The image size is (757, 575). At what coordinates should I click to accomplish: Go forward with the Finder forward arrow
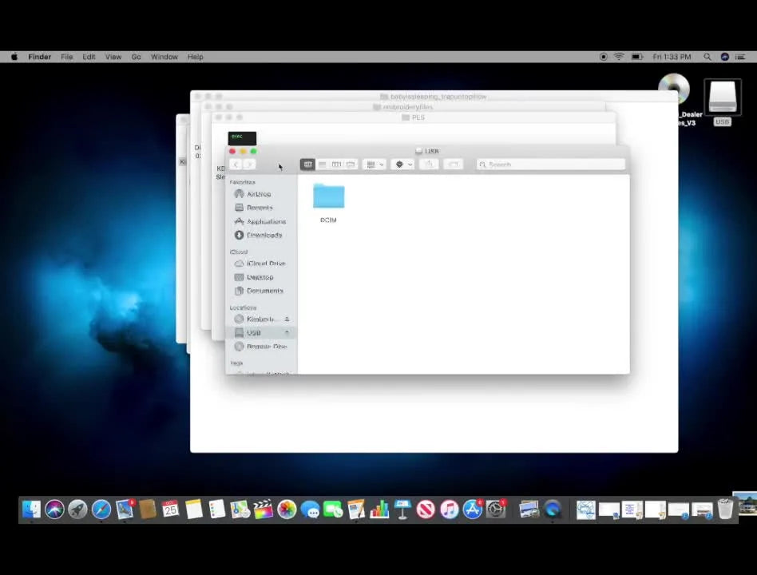click(x=249, y=165)
